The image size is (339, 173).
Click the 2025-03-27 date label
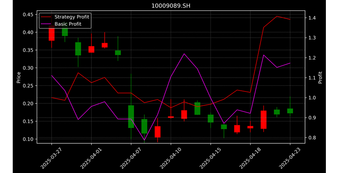point(51,158)
